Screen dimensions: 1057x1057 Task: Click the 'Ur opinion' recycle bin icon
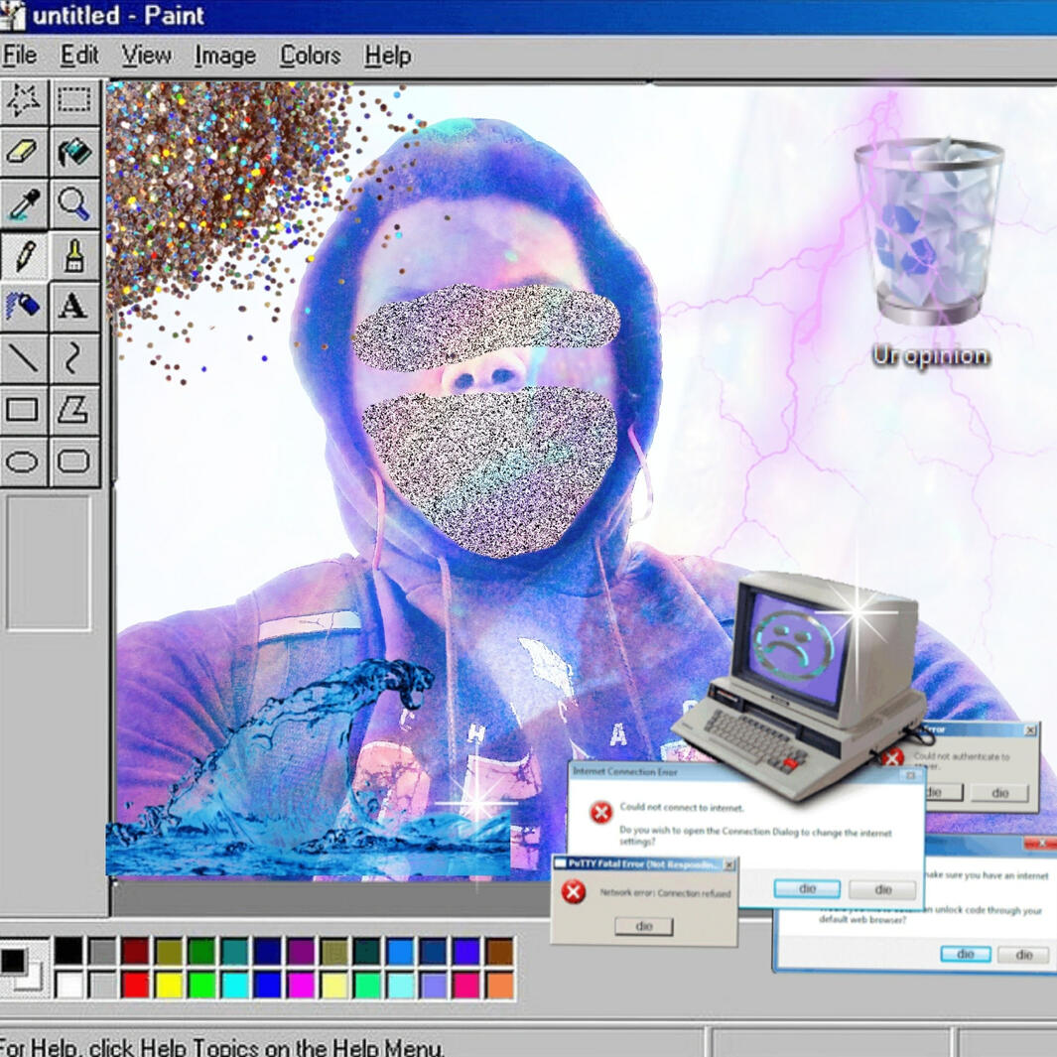tap(930, 232)
